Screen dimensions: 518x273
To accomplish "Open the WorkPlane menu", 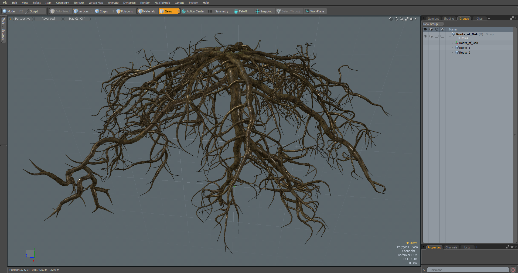I will 315,11.
